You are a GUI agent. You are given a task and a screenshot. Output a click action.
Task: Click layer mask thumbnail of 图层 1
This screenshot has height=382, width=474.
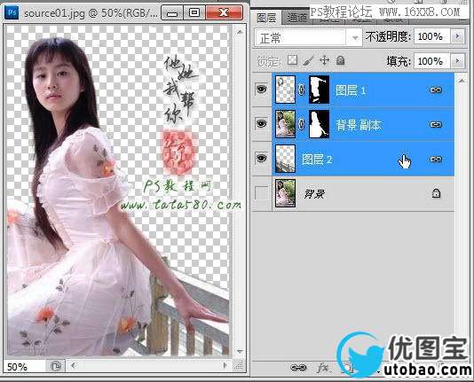click(319, 90)
